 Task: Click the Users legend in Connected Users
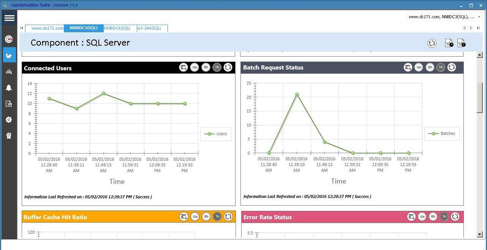[x=216, y=134]
